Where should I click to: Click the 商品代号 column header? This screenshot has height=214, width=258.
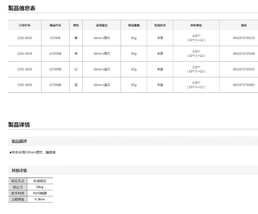pos(55,26)
